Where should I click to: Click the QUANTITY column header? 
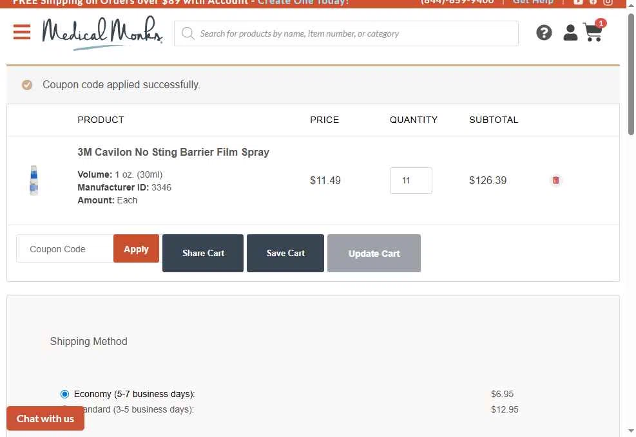(414, 120)
